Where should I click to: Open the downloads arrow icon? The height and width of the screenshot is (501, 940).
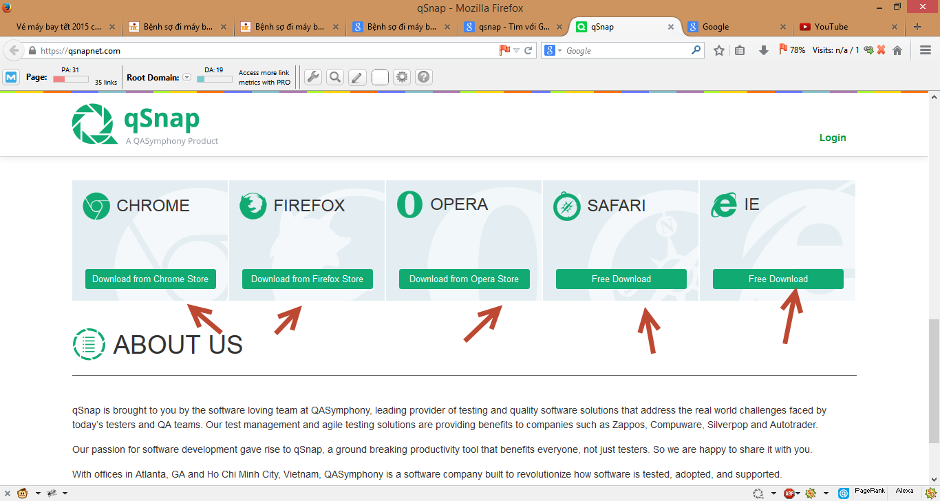click(763, 50)
